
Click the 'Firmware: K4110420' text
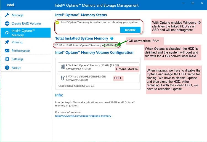tap(78, 69)
